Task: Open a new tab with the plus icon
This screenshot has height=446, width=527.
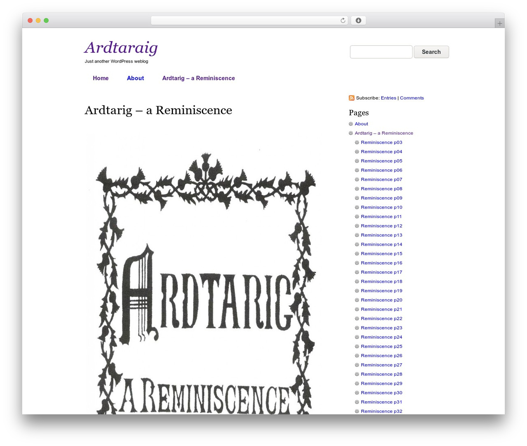Action: pos(499,23)
